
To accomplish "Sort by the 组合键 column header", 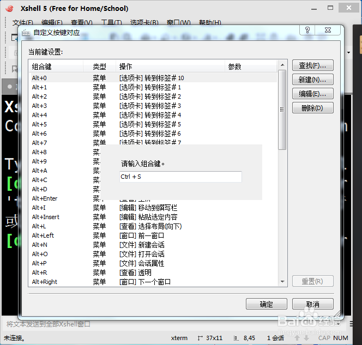I will coord(56,66).
